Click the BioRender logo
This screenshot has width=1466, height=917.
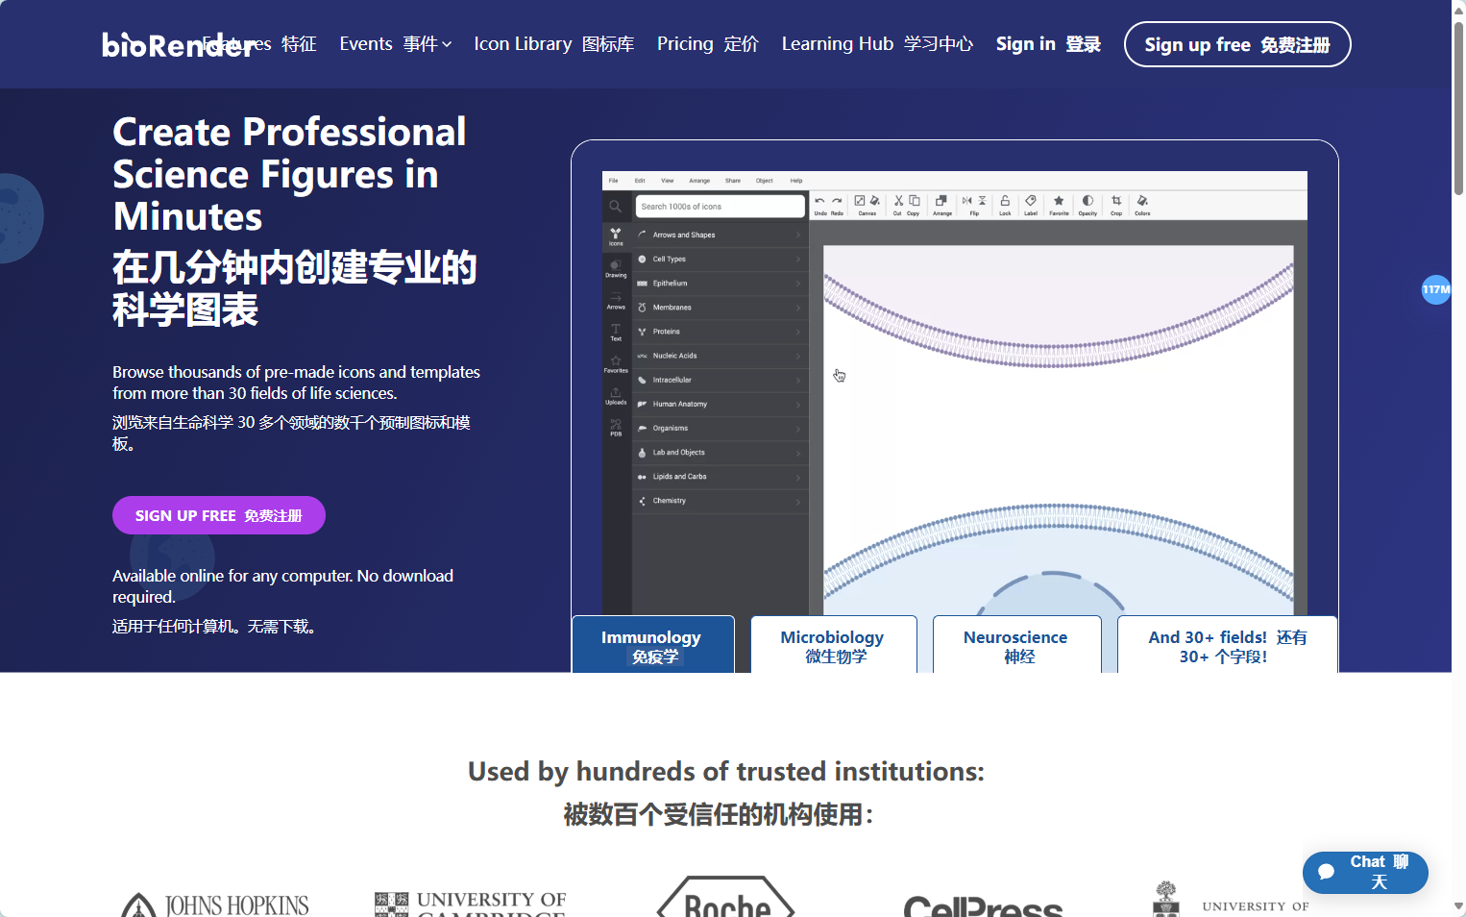point(178,44)
